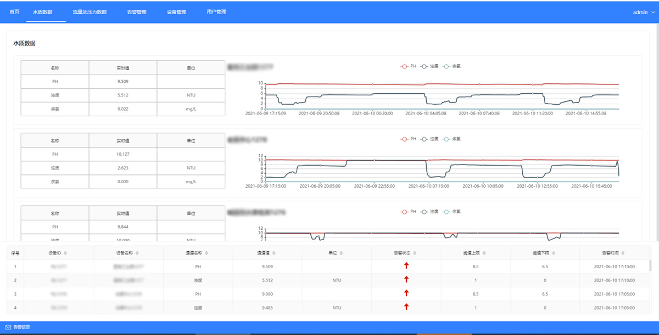Screen dimensions: 659x335
Task: Click the 阈值下限 sort icon
Action: coord(554,253)
